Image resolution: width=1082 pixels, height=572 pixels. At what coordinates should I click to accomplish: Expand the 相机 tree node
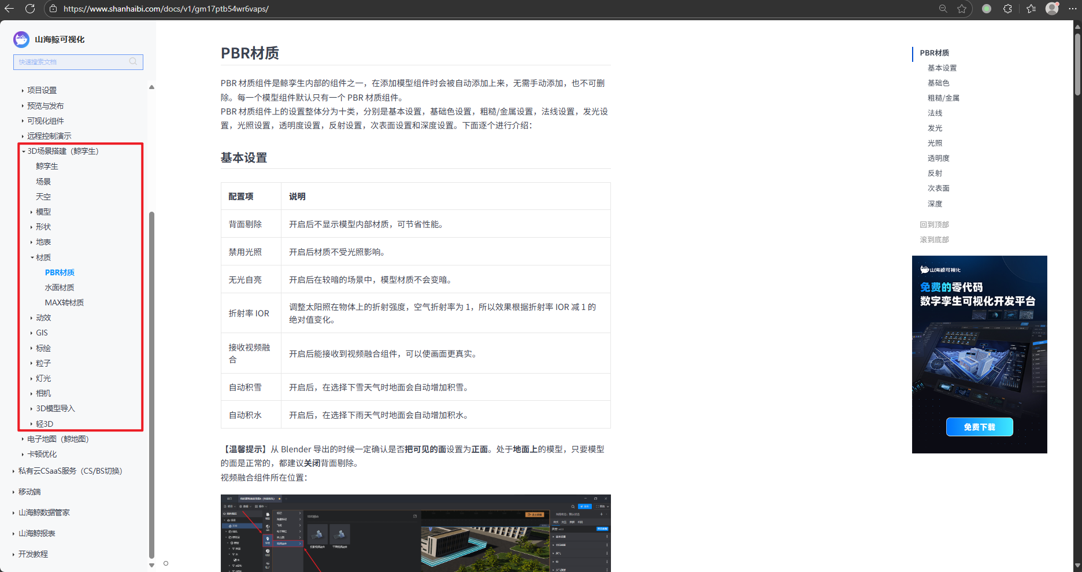(31, 393)
